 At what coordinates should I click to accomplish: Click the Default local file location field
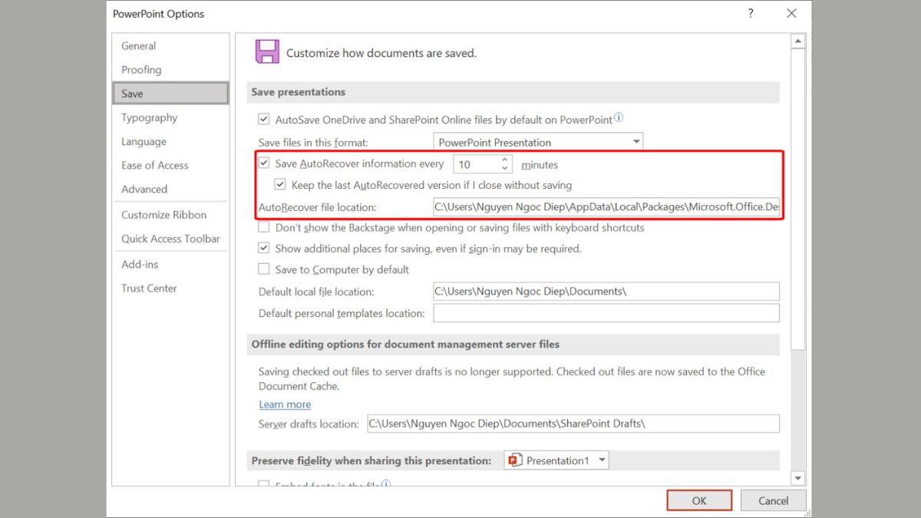point(606,292)
